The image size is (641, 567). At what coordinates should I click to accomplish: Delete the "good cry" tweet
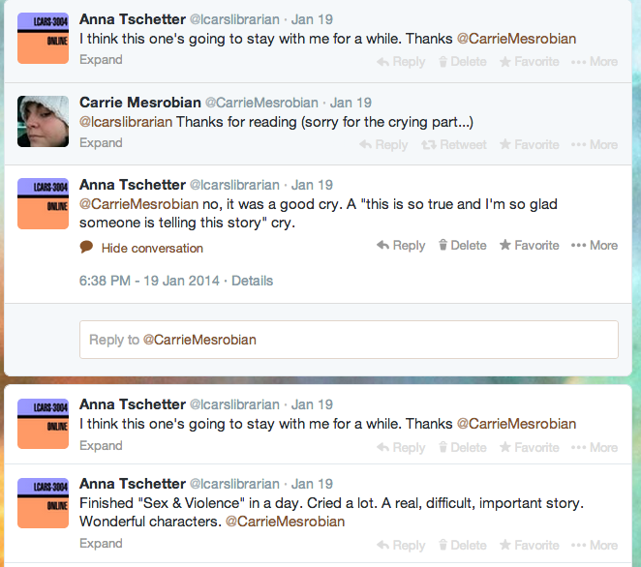coord(462,246)
